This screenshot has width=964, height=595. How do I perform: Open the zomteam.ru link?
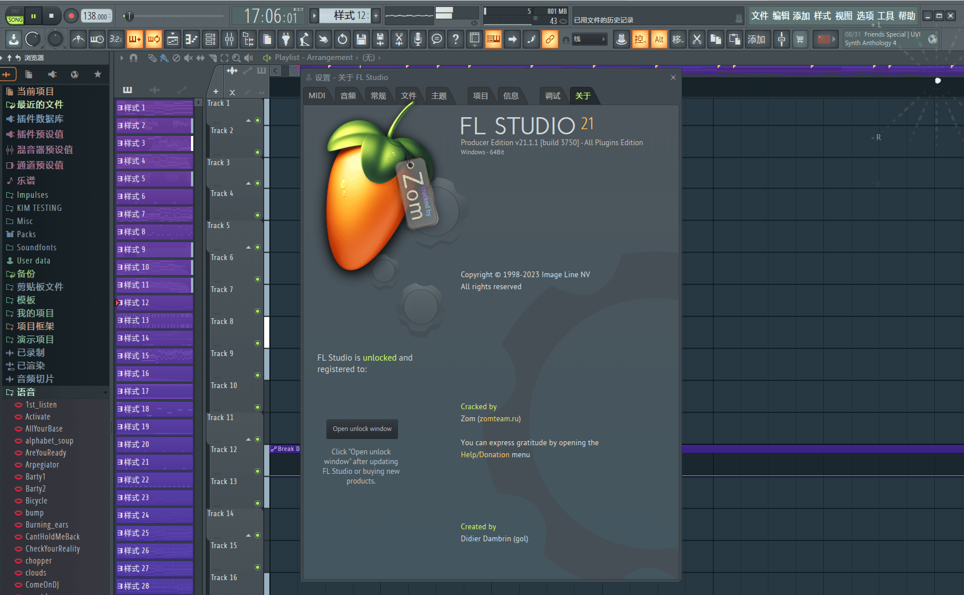pyautogui.click(x=499, y=418)
